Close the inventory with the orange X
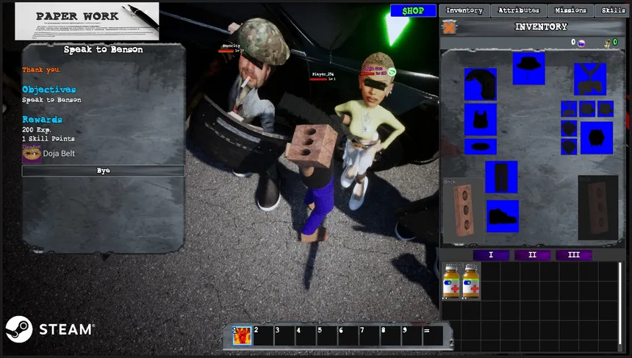 click(x=450, y=27)
